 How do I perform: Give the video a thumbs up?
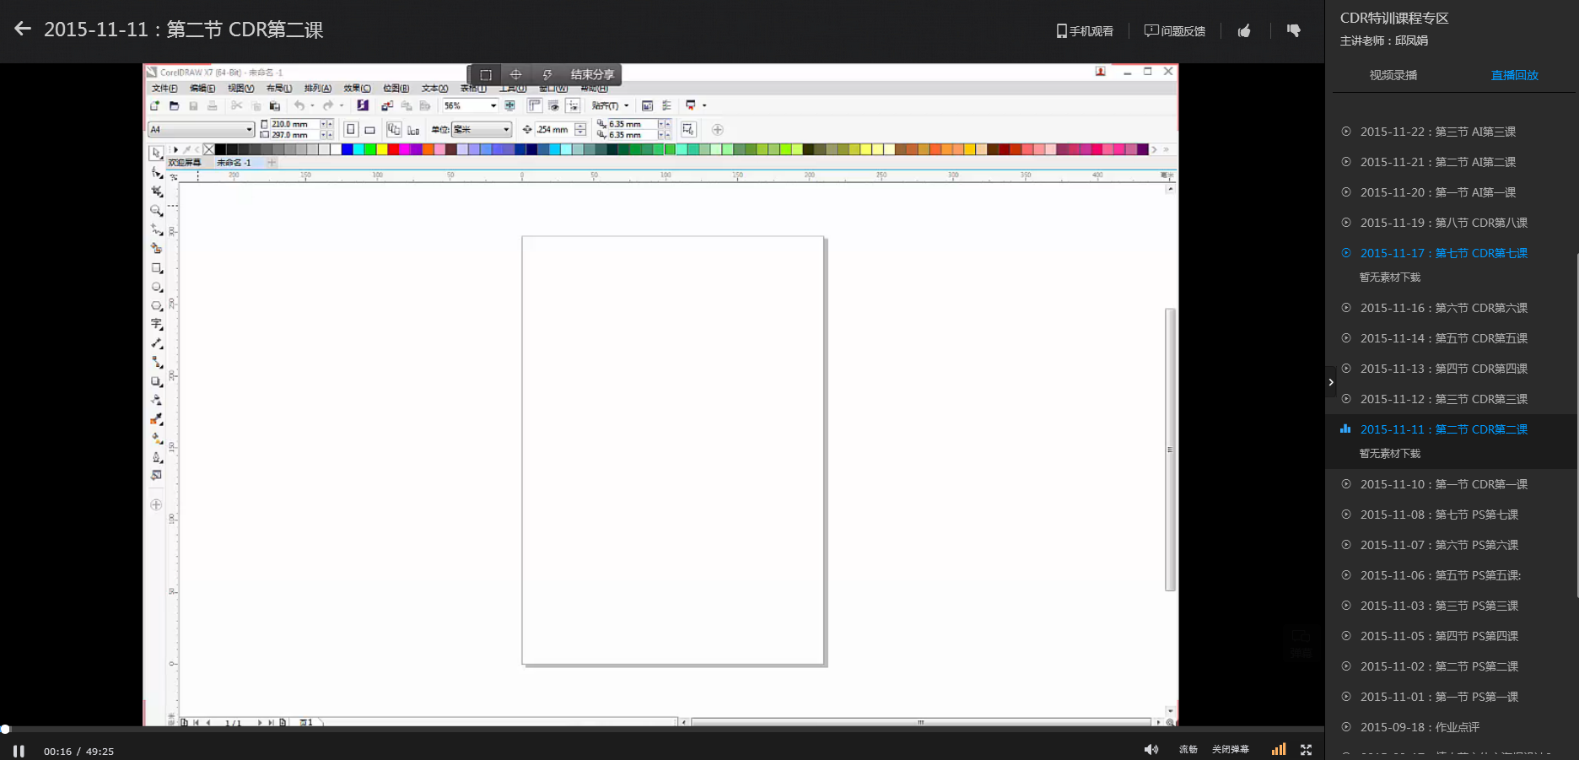(x=1244, y=31)
